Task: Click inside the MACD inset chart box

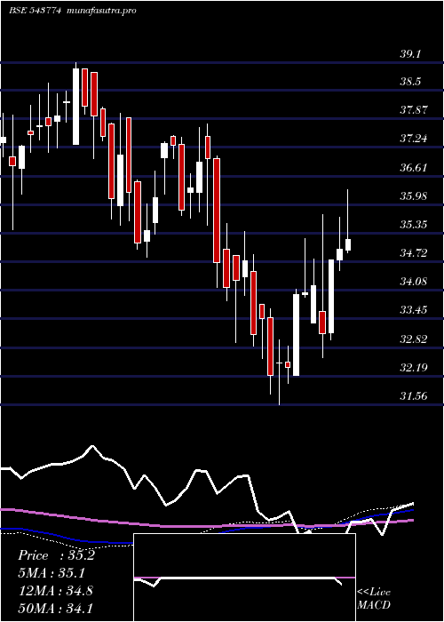Action: (244, 578)
